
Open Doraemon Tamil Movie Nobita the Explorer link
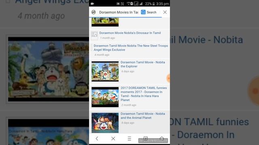click(x=143, y=64)
